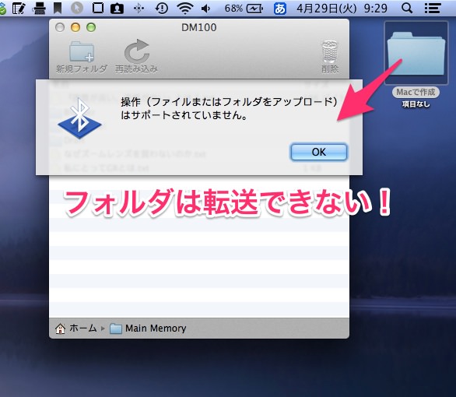Open the volume speaker menu
456x397 pixels.
click(206, 9)
